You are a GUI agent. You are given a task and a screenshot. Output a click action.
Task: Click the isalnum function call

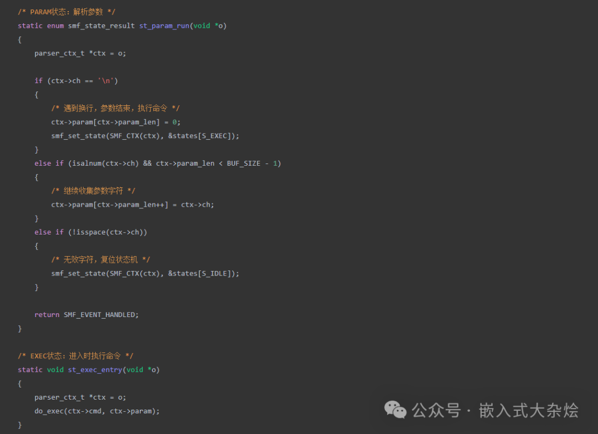click(x=86, y=164)
